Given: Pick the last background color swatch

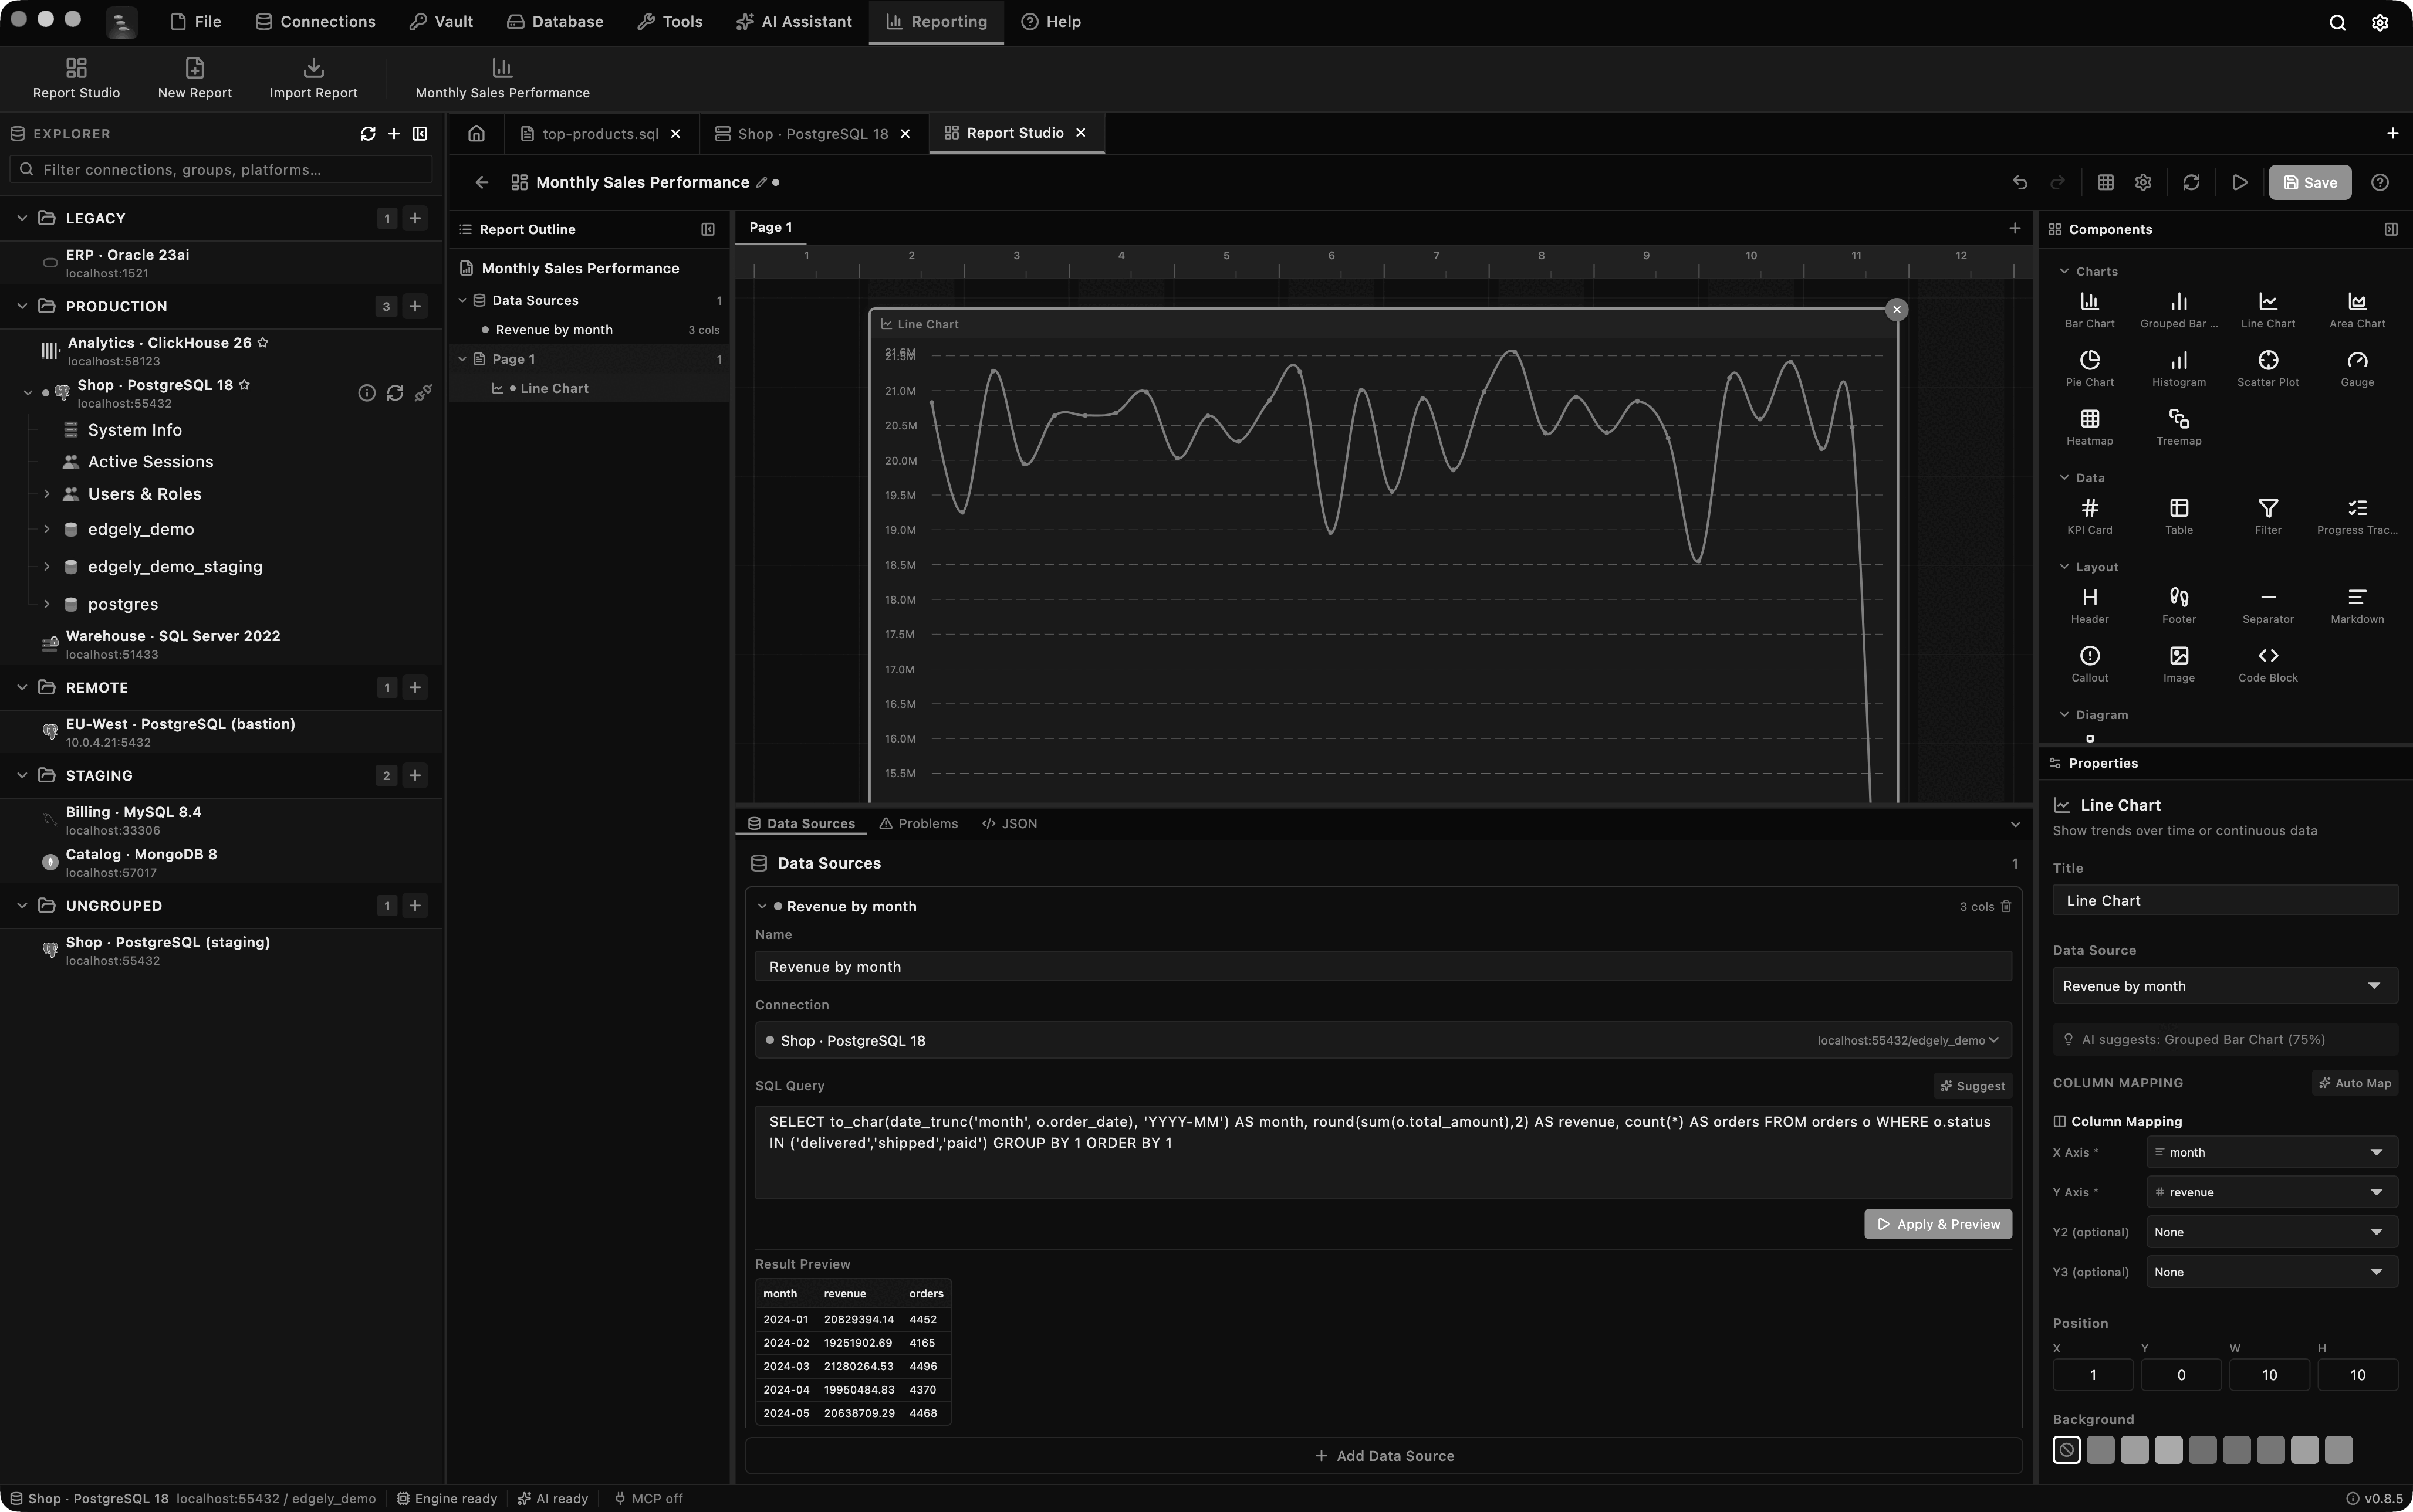Looking at the screenshot, I should pyautogui.click(x=2338, y=1450).
